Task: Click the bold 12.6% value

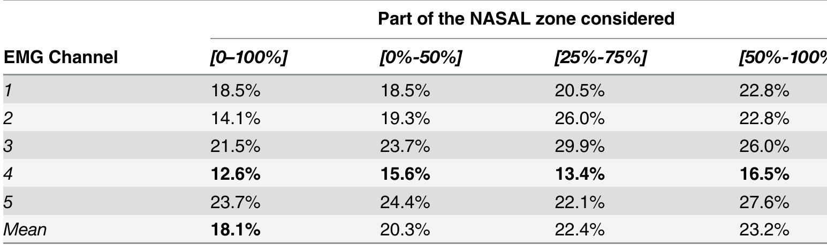Action: point(236,174)
